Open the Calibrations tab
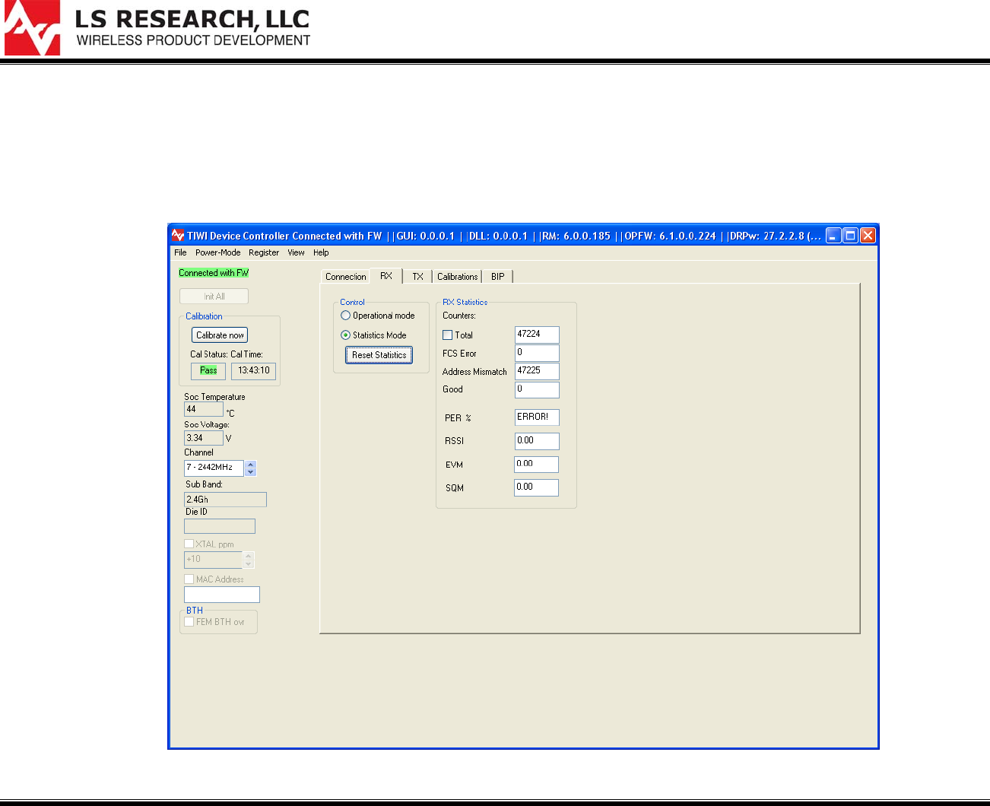 (458, 277)
